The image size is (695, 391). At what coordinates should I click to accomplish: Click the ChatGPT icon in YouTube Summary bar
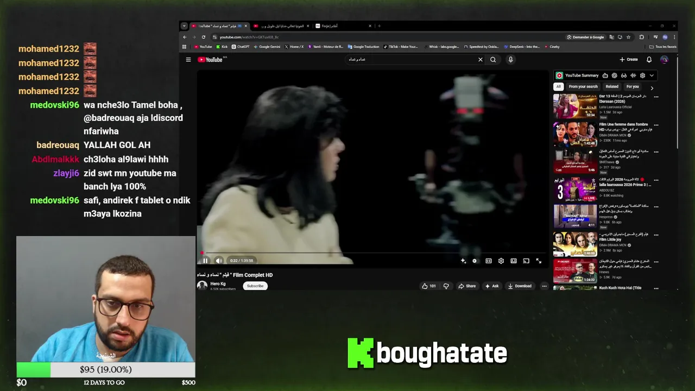click(614, 75)
